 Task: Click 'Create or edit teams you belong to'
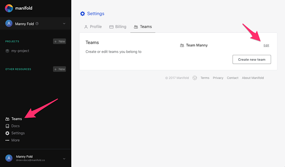[x=113, y=52]
